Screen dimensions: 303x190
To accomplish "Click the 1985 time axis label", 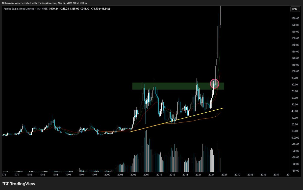I will point(42,174).
